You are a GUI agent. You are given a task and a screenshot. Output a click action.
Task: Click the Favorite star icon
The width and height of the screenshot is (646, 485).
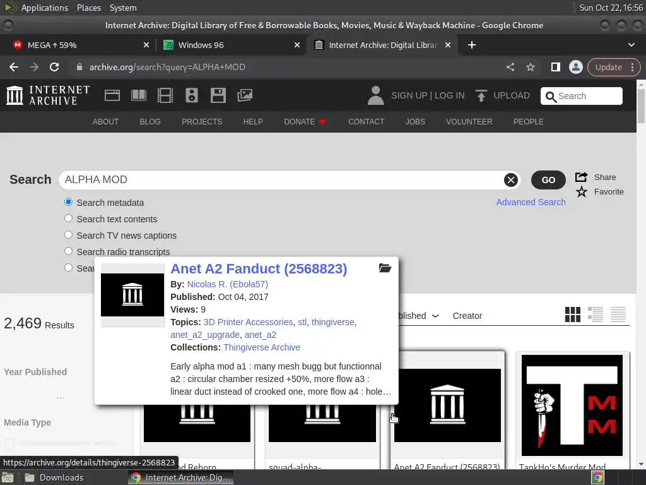[581, 192]
